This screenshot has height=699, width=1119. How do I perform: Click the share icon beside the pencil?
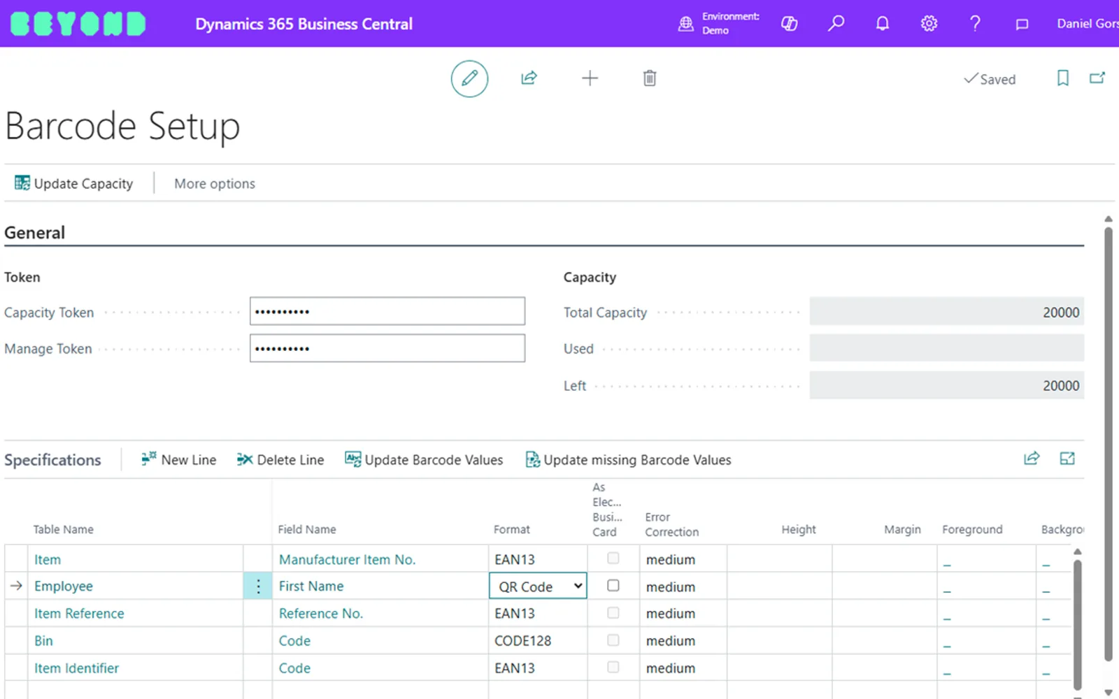click(529, 78)
